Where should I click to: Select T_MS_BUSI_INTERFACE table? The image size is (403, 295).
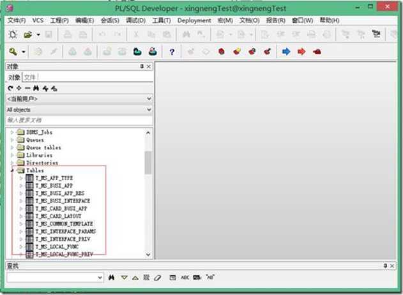click(x=63, y=200)
